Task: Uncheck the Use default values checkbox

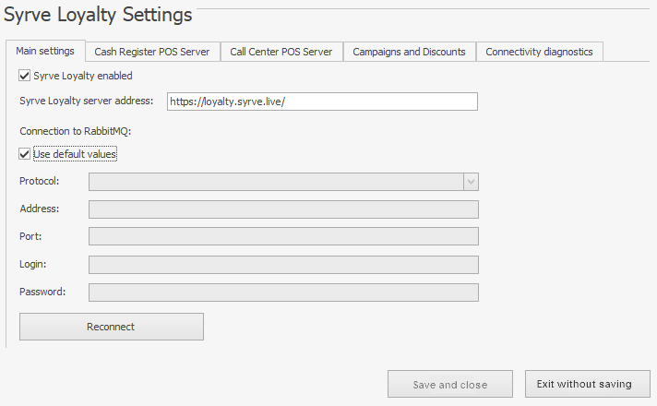Action: [x=25, y=154]
